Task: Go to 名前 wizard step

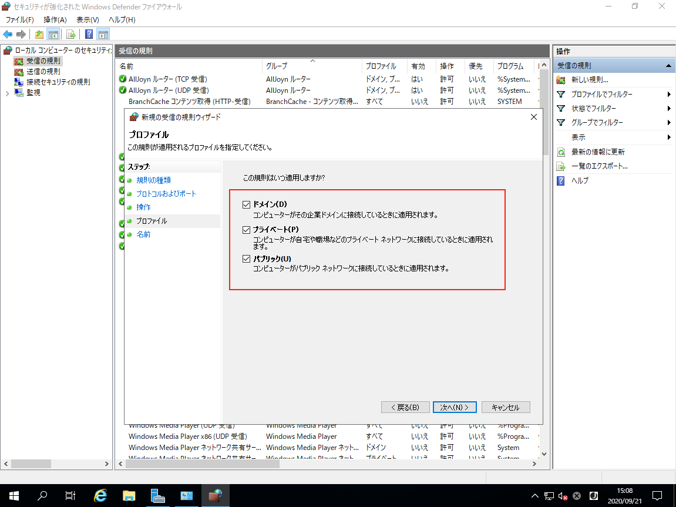Action: pyautogui.click(x=143, y=234)
